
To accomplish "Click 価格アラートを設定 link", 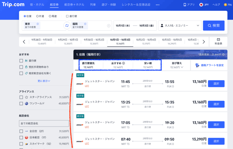I will point(212,65).
